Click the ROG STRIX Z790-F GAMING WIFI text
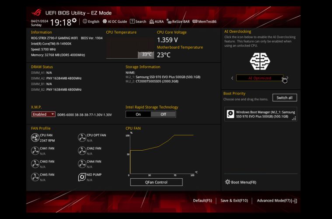The image size is (332, 219). pos(54,38)
